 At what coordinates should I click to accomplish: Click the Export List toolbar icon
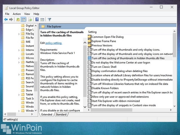click(30, 19)
